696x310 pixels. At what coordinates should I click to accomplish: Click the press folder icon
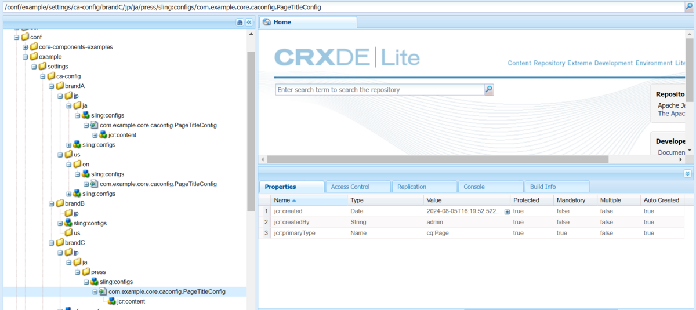click(86, 272)
